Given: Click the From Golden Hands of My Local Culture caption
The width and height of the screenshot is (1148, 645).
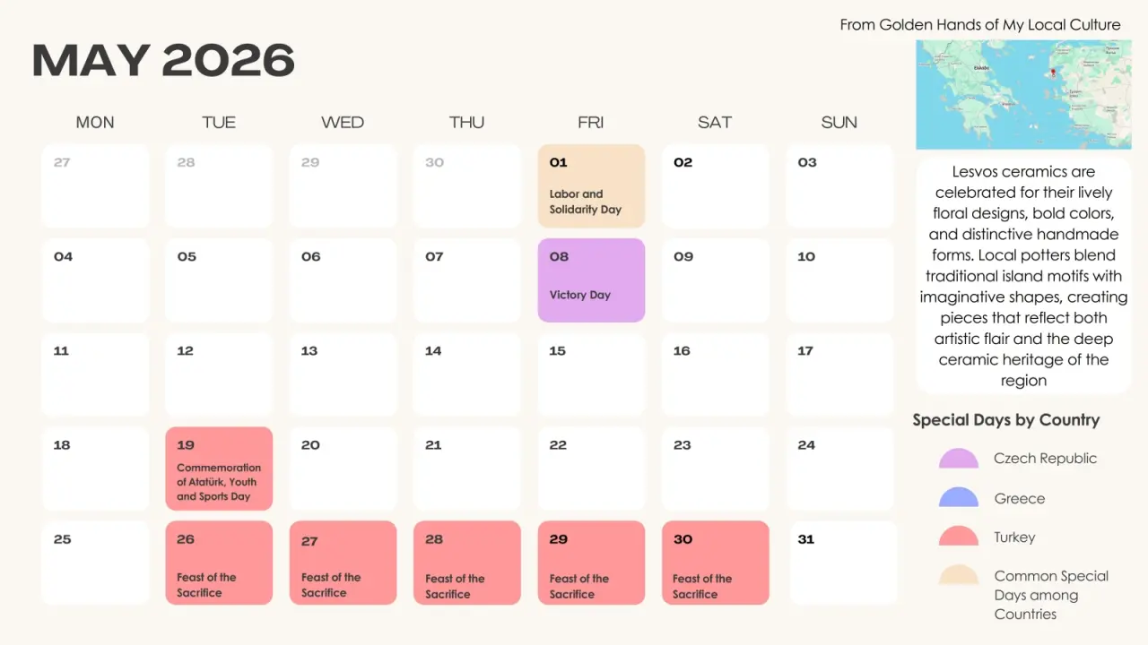Looking at the screenshot, I should pyautogui.click(x=979, y=25).
